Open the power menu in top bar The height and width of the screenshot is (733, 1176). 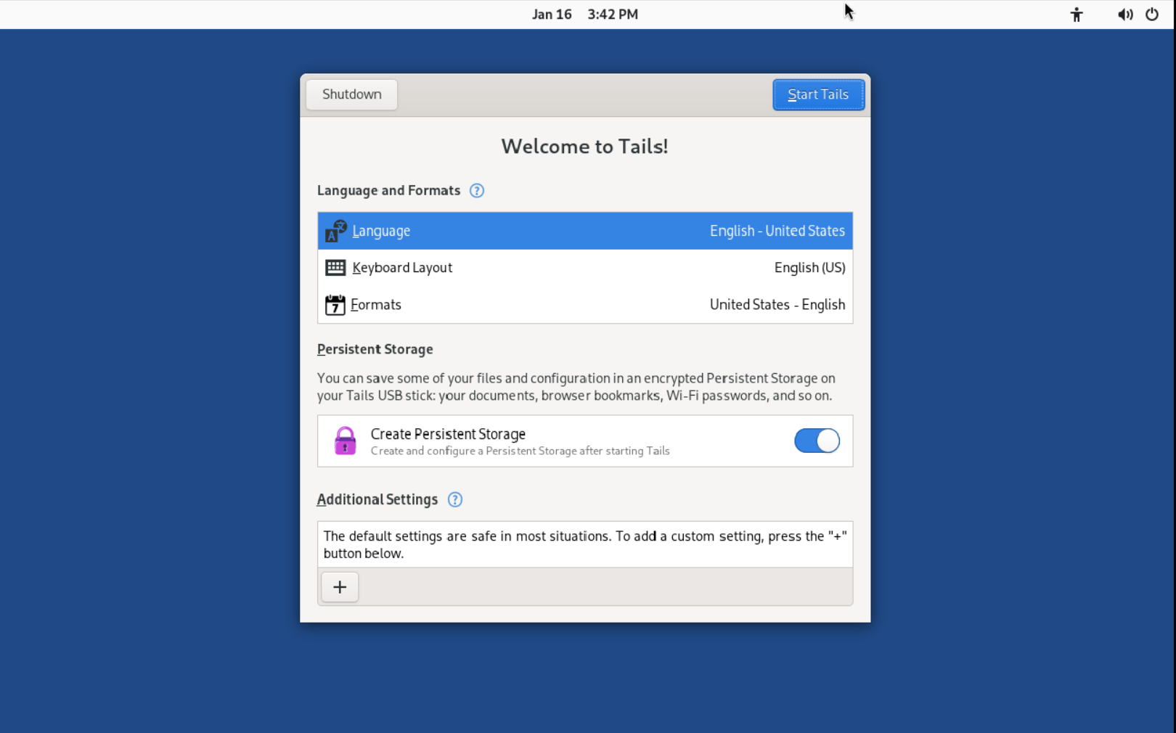pyautogui.click(x=1152, y=15)
